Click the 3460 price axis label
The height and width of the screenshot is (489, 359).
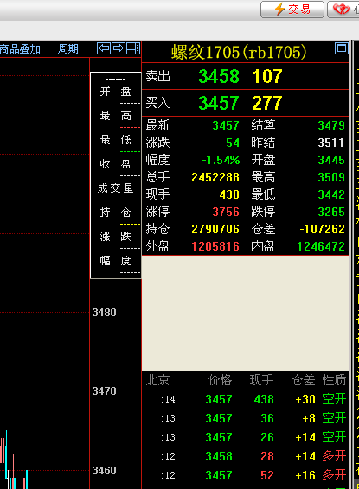(105, 471)
